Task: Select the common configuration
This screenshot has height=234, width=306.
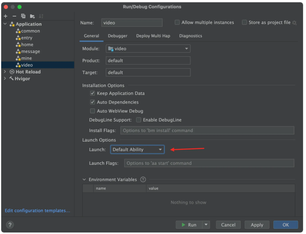Action: point(30,31)
